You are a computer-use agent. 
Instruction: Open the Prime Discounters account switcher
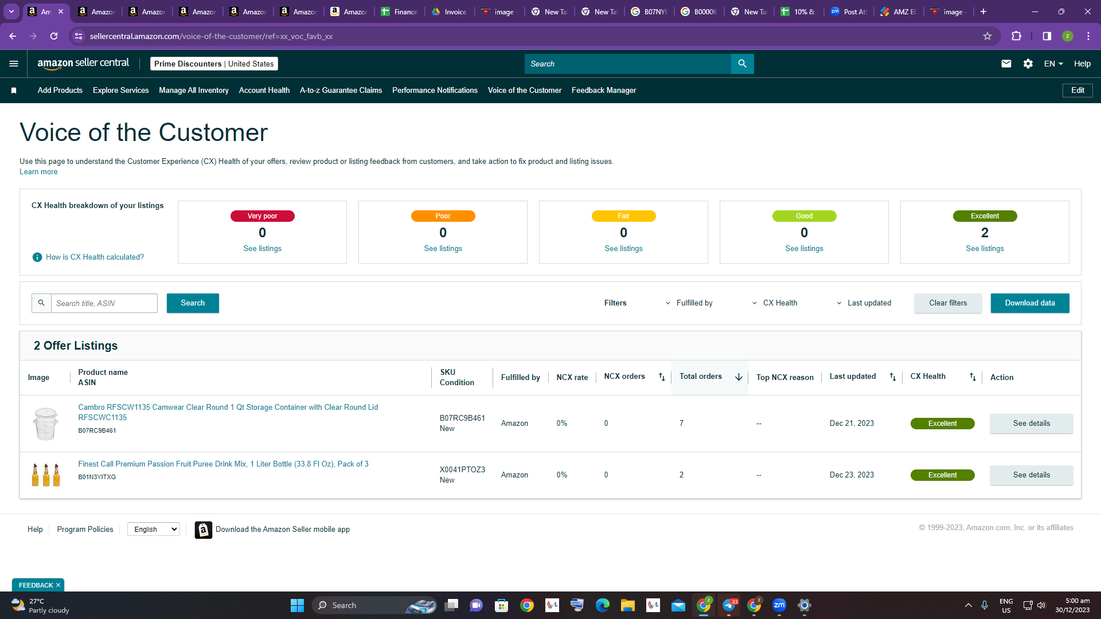pos(214,64)
